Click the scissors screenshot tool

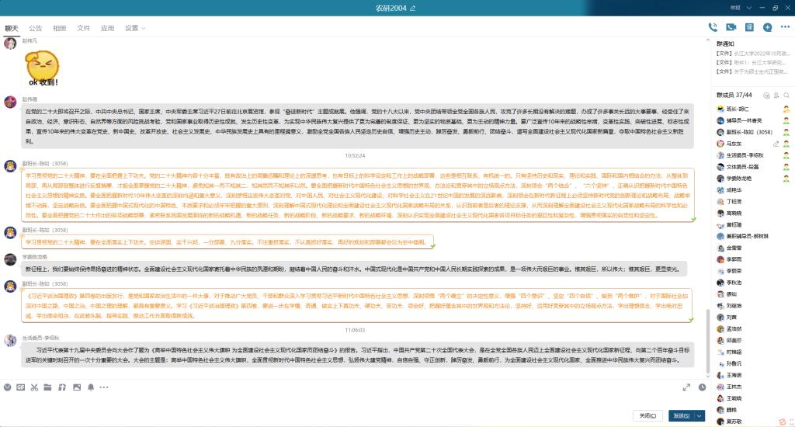pyautogui.click(x=34, y=387)
